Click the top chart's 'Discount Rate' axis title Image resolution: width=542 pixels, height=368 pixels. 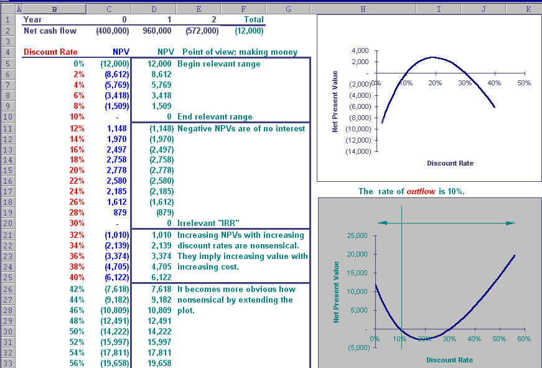click(450, 163)
